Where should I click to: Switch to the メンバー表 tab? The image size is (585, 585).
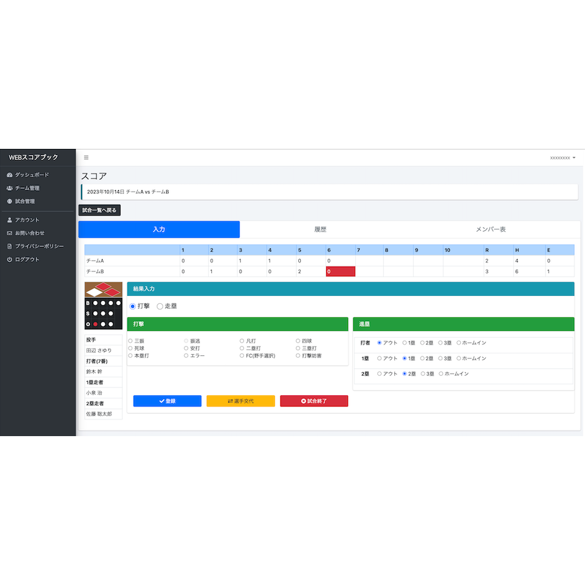(490, 229)
